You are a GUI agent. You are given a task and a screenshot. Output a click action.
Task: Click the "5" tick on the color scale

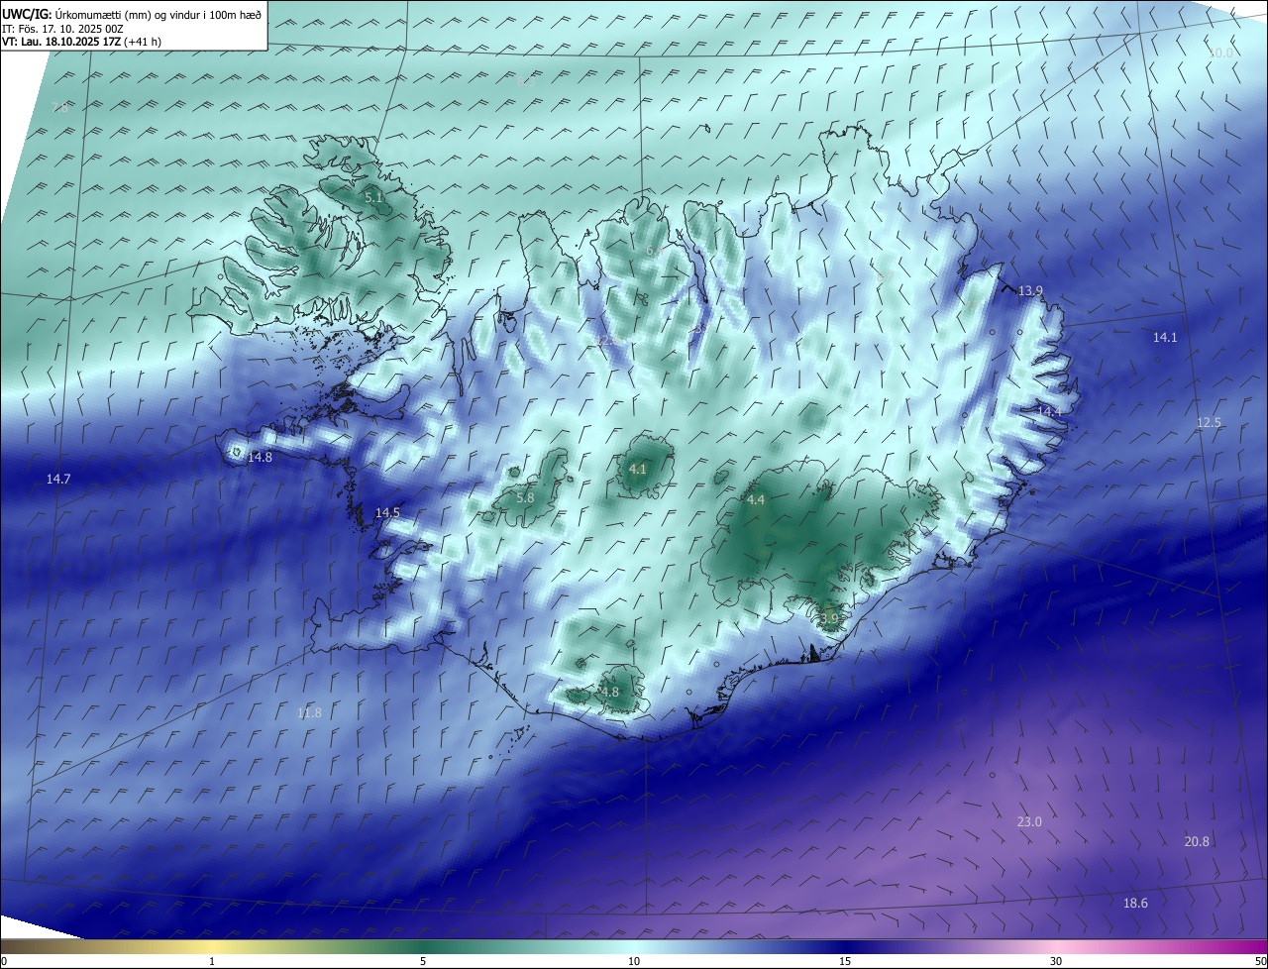423,962
